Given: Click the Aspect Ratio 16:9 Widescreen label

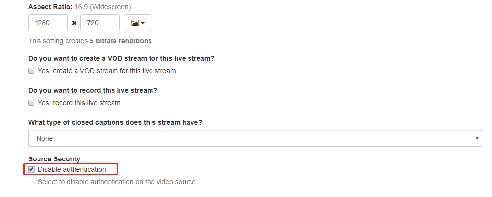Looking at the screenshot, I should coord(80,7).
